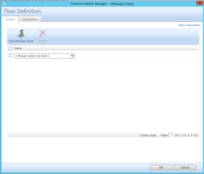The image size is (204, 174).
Task: Go to previous page arrow
Action: [188, 135]
